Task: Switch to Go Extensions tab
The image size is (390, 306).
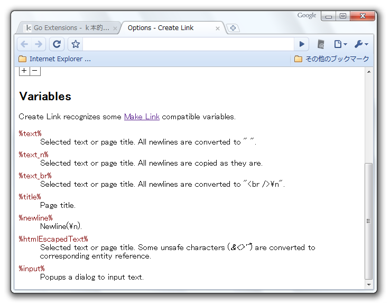Action: coord(69,28)
